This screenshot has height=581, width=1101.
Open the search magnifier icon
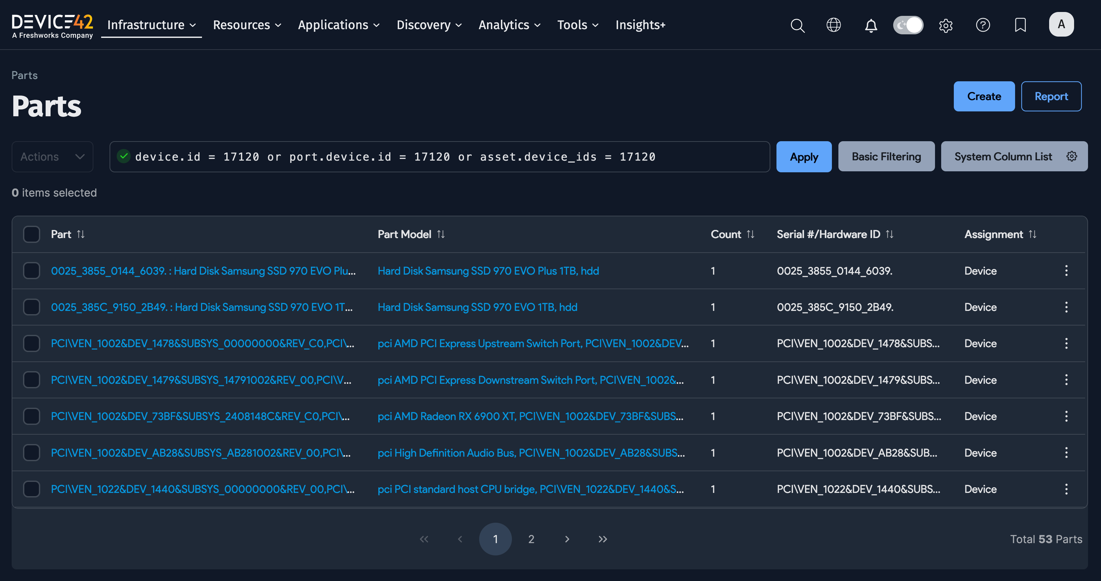(x=797, y=25)
